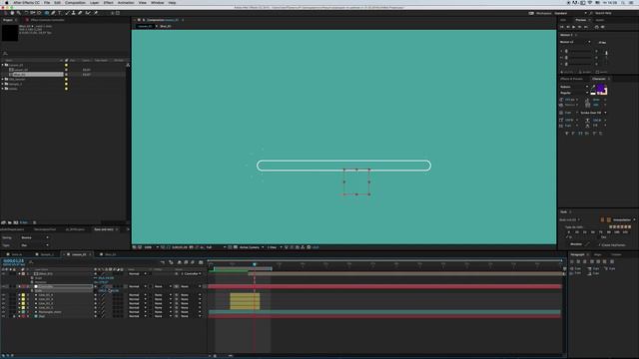Open parent dropdown of top timeline layer

[191, 273]
